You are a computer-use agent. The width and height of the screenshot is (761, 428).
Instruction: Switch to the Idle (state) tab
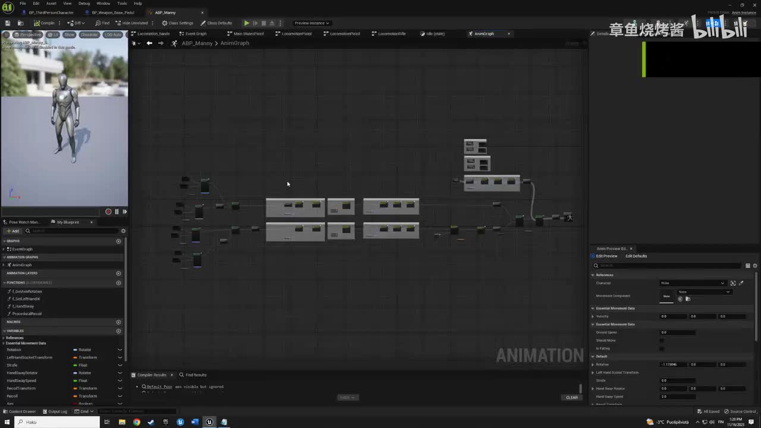pos(432,34)
